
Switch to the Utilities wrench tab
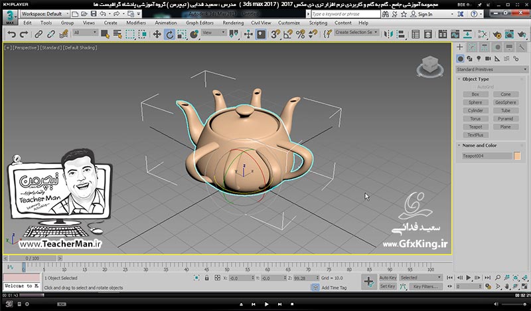pos(522,47)
